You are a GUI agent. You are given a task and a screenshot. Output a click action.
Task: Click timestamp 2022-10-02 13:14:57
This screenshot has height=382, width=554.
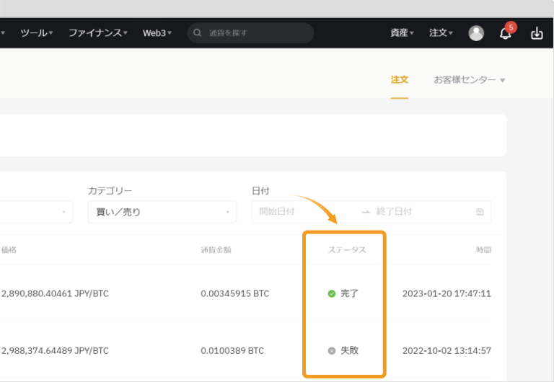pos(447,351)
